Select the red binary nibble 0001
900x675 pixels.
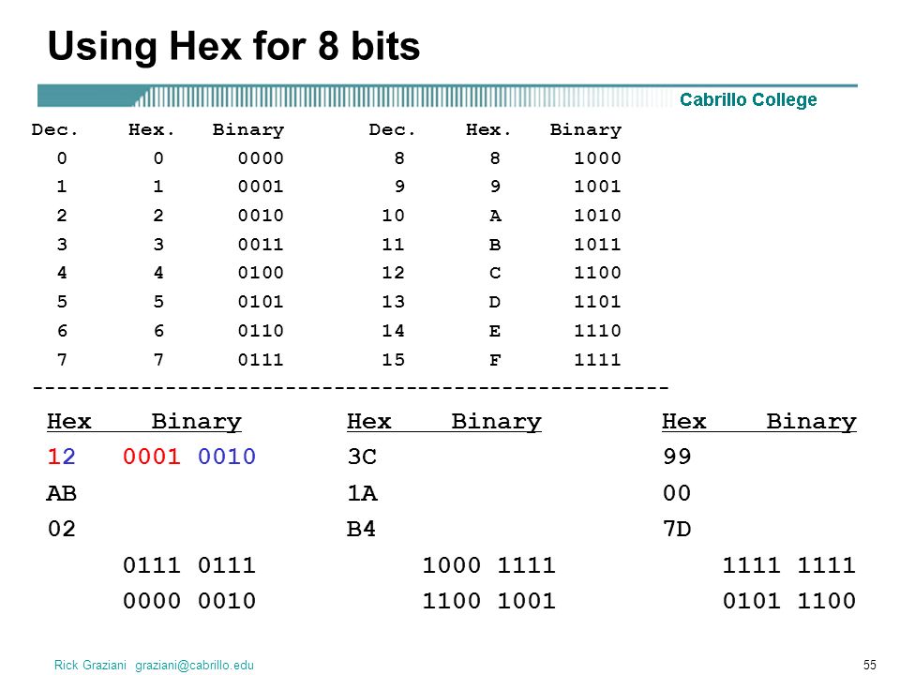coord(152,457)
